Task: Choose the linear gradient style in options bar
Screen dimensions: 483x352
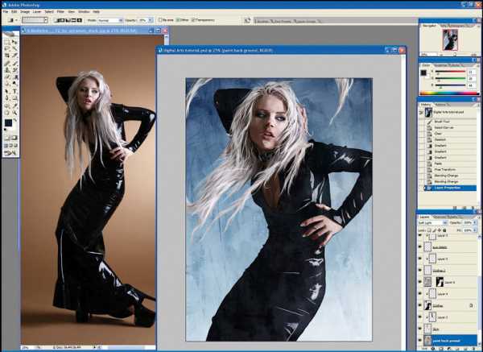Action: pyautogui.click(x=58, y=20)
